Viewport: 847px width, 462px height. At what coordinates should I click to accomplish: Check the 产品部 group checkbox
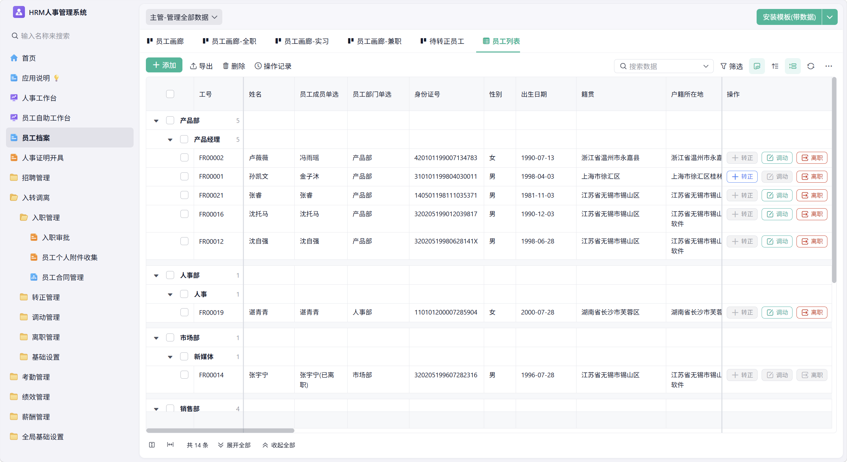click(x=170, y=120)
